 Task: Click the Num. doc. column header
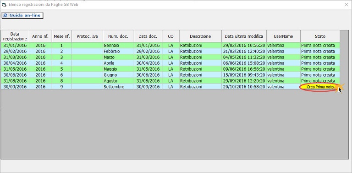(118, 36)
